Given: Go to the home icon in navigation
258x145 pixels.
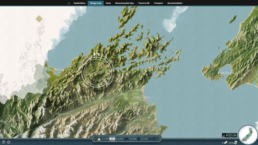Looking at the screenshot, I should 69,3.
